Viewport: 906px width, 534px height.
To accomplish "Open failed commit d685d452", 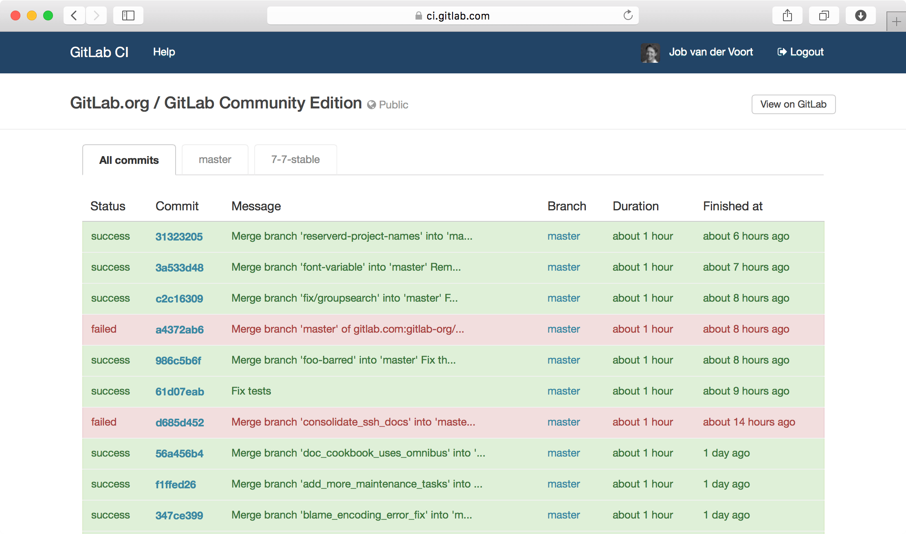I will (180, 423).
